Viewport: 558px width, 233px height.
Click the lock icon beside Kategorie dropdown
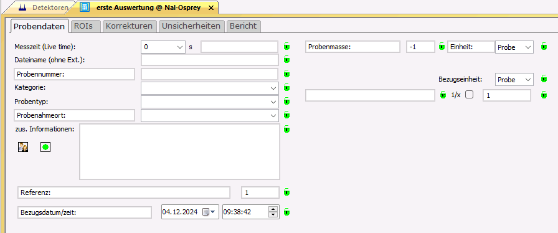coord(287,87)
